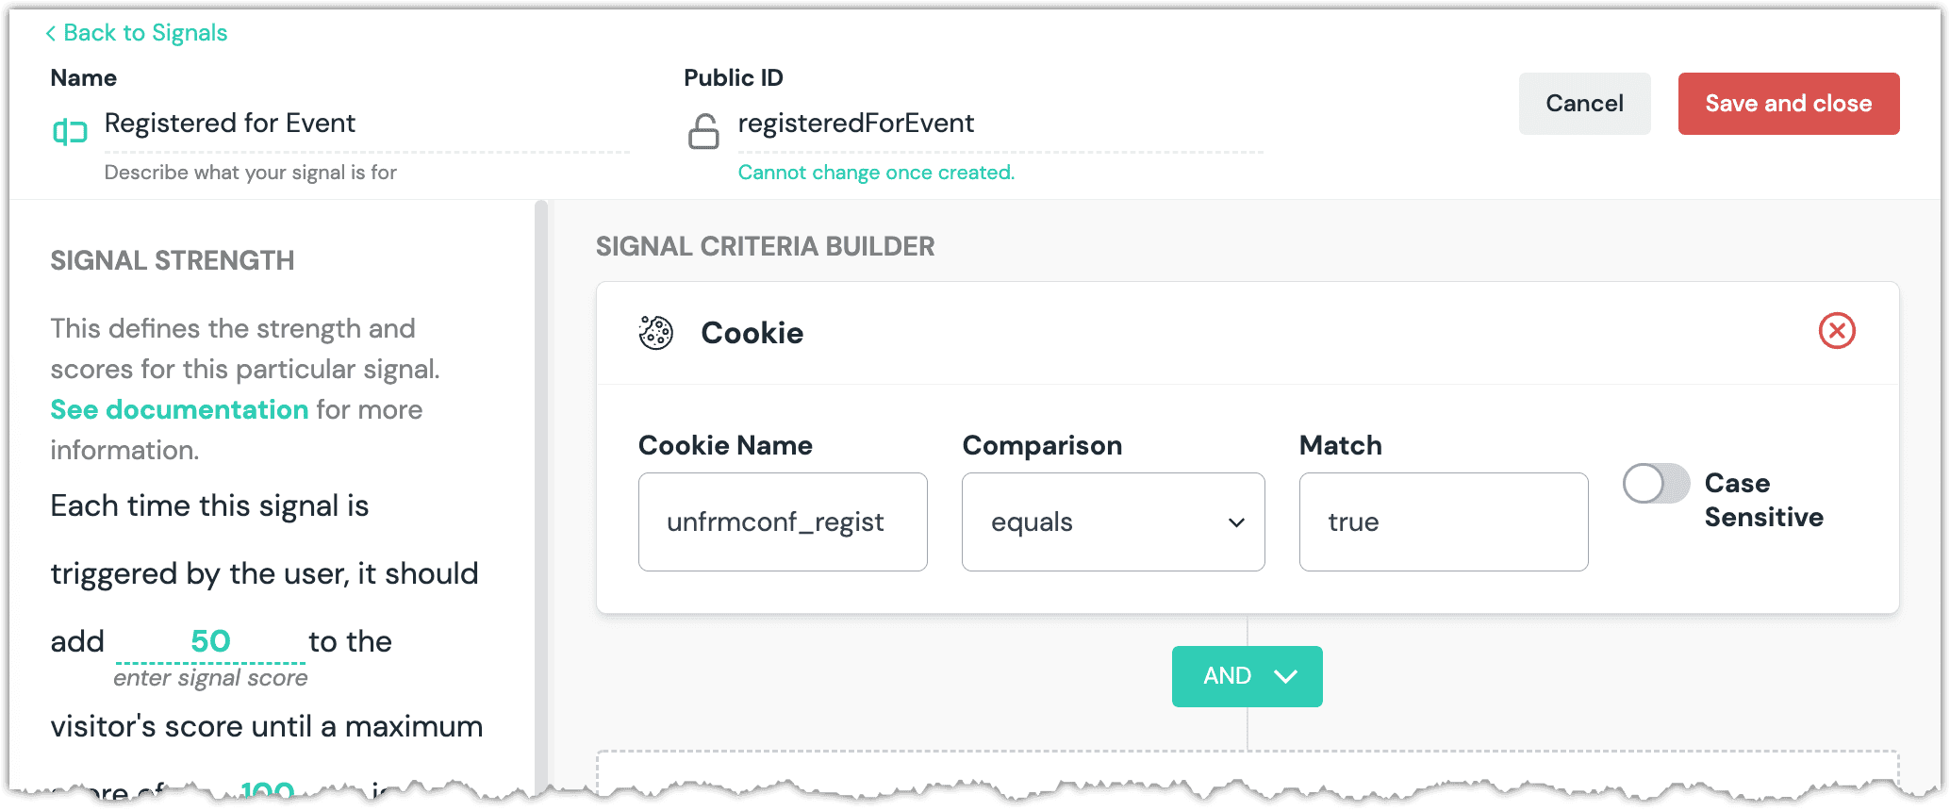
Task: Click the signal icon beside the Name field
Action: click(x=70, y=131)
